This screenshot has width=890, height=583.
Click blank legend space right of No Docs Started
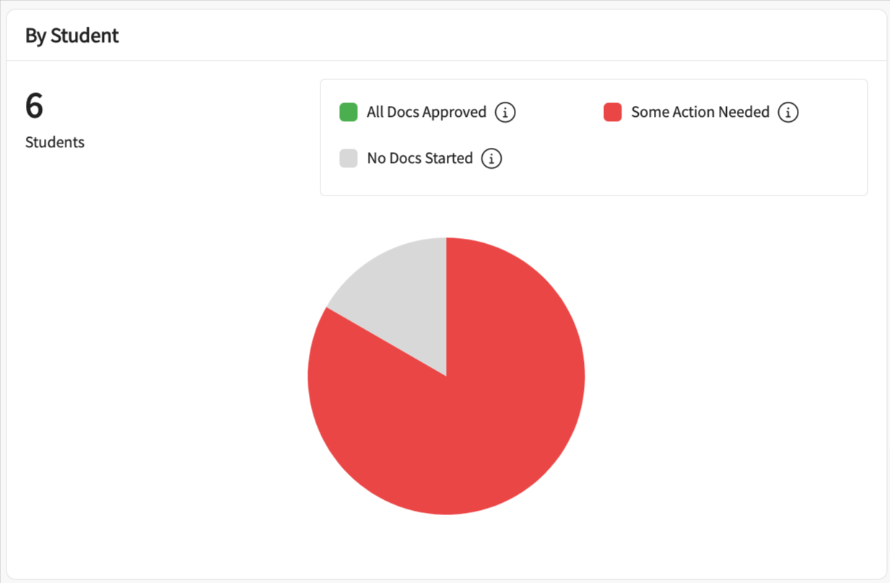pyautogui.click(x=686, y=159)
